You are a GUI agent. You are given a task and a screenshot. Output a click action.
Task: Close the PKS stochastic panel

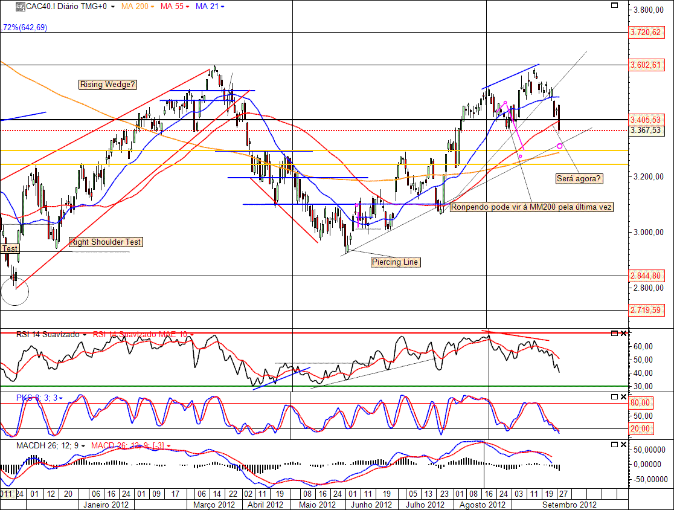click(x=623, y=397)
